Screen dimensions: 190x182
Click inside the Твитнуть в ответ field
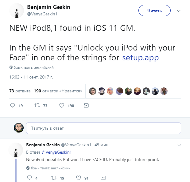pyautogui.click(x=103, y=128)
